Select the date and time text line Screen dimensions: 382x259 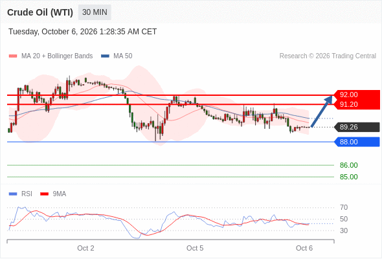82,32
